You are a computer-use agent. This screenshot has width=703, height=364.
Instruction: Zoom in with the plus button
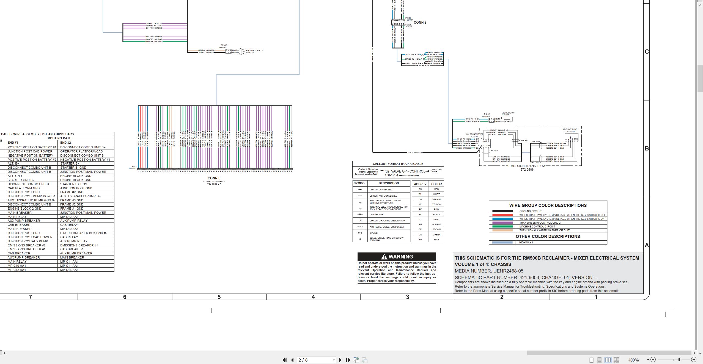coord(694,360)
